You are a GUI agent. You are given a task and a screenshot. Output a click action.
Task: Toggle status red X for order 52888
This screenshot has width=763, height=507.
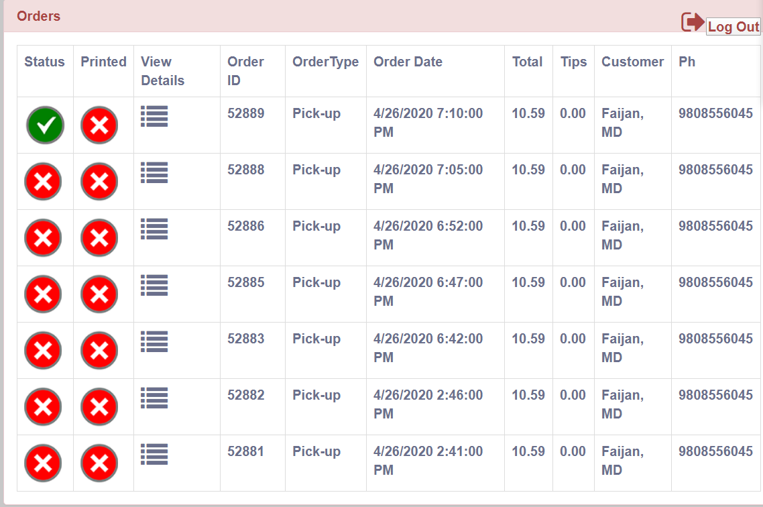coord(44,182)
